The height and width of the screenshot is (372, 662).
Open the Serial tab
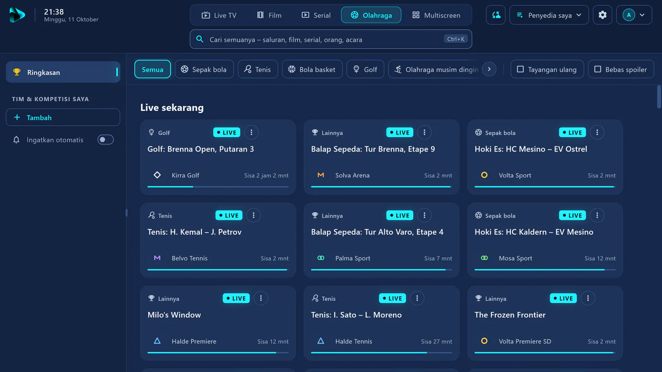316,15
